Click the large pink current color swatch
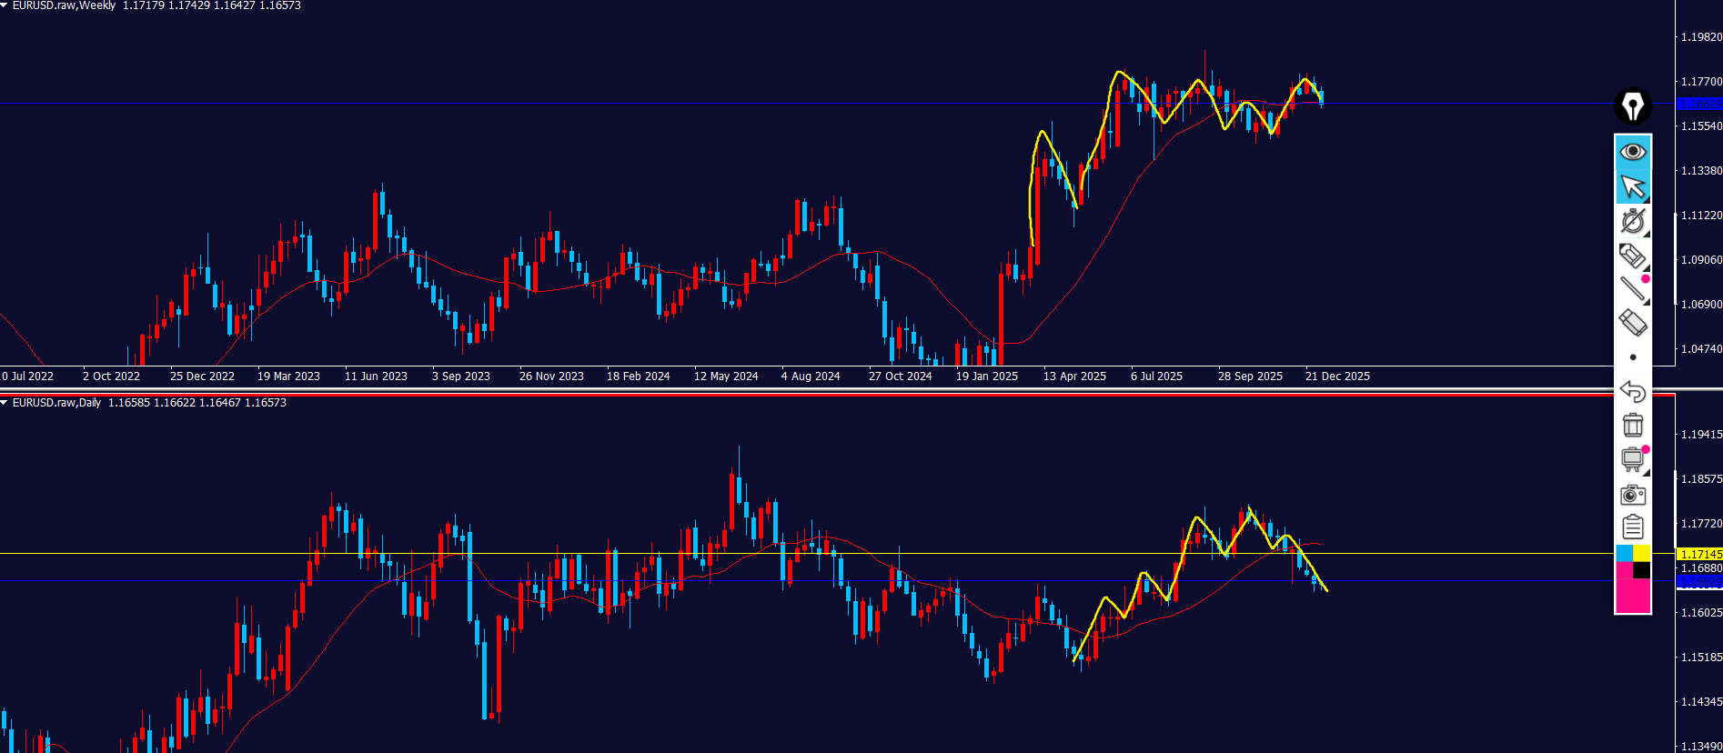Screen dimensions: 1723x753 click(1633, 595)
